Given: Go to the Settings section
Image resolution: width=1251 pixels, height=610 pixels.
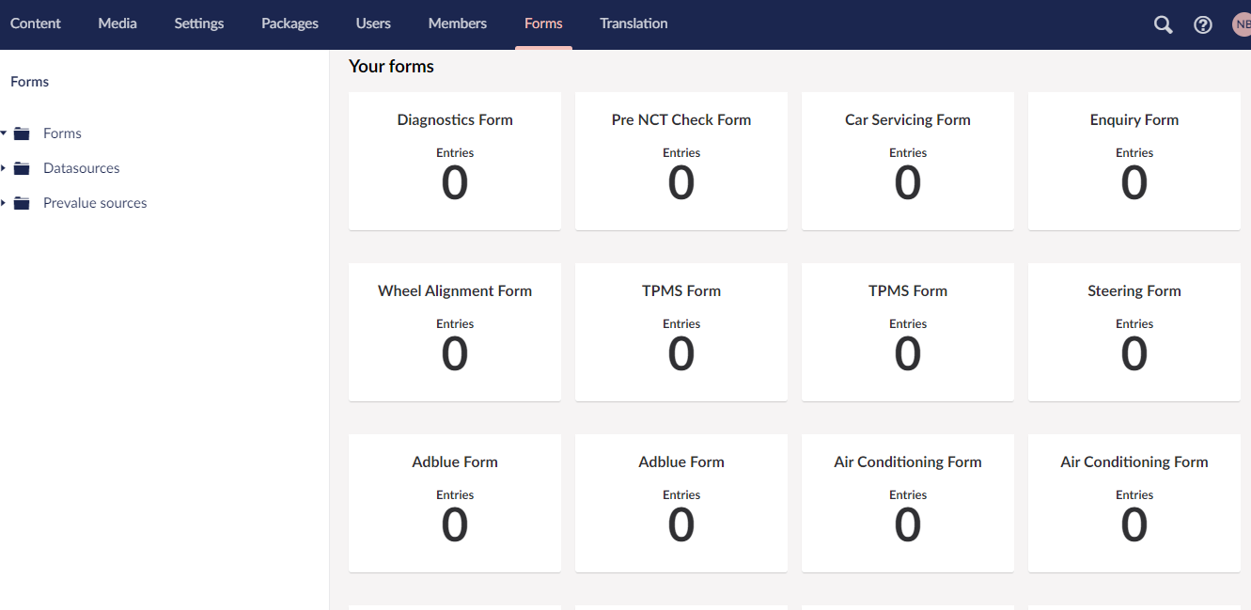Looking at the screenshot, I should [199, 23].
